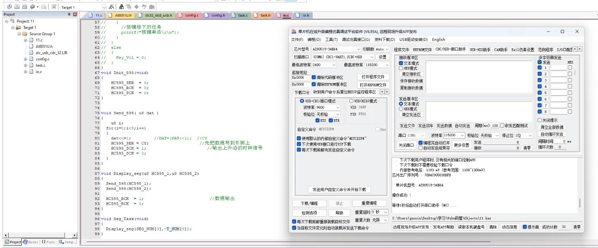This screenshot has width=598, height=248.
Task: Expand the 11.c file node
Action: pos(26,40)
